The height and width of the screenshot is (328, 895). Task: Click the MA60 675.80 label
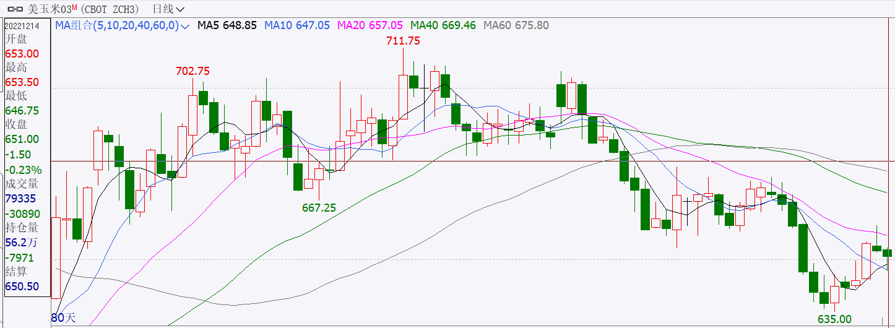click(x=516, y=25)
